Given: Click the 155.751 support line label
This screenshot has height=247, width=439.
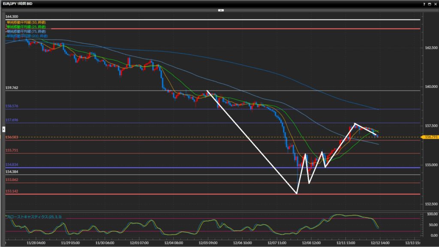Looking at the screenshot, I should 12,151.
